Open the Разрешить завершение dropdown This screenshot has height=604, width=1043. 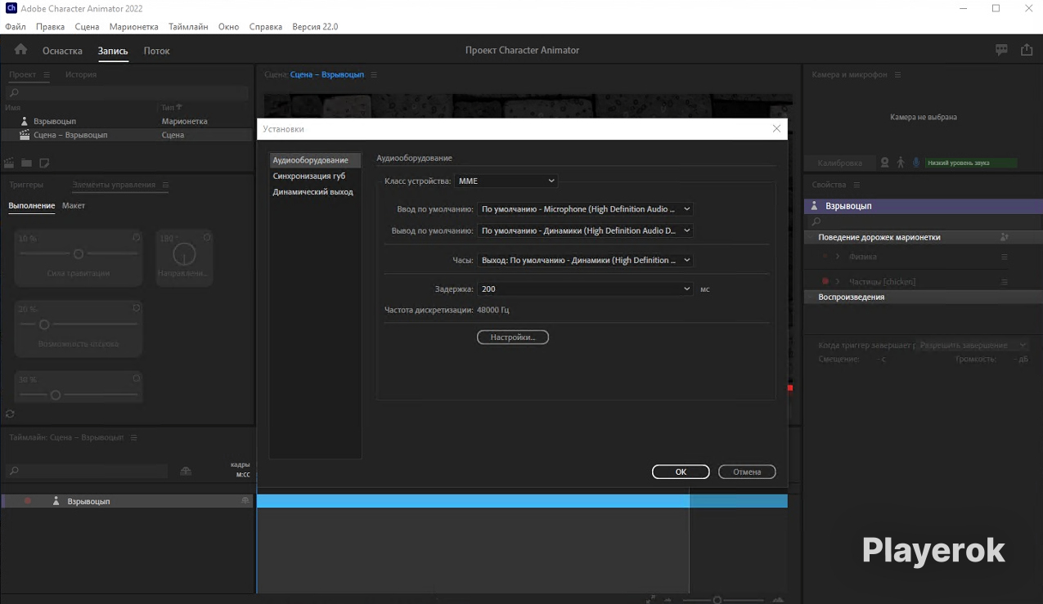[973, 346]
